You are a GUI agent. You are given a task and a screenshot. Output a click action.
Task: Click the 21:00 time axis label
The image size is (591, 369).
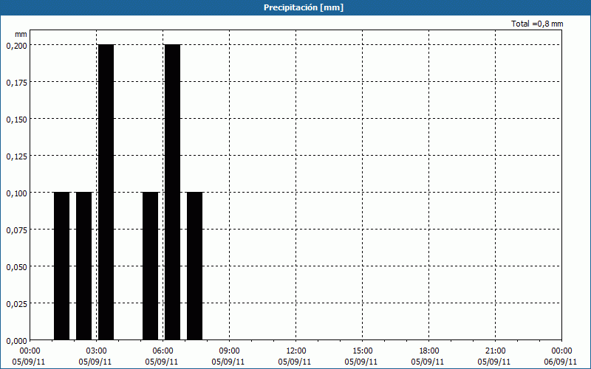pos(495,351)
